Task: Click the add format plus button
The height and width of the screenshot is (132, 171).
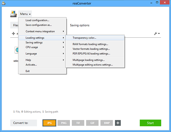Action: click(x=118, y=123)
